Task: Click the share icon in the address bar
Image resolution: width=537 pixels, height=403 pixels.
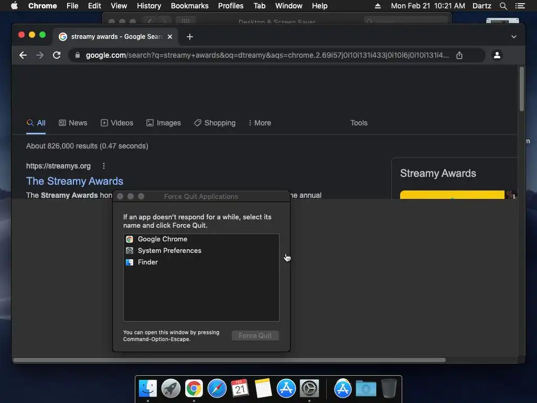Action: tap(459, 55)
